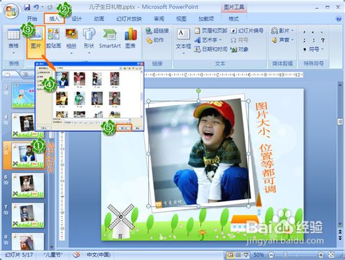Open the 相册 photo album dropdown
The image size is (345, 260).
[x=71, y=53]
